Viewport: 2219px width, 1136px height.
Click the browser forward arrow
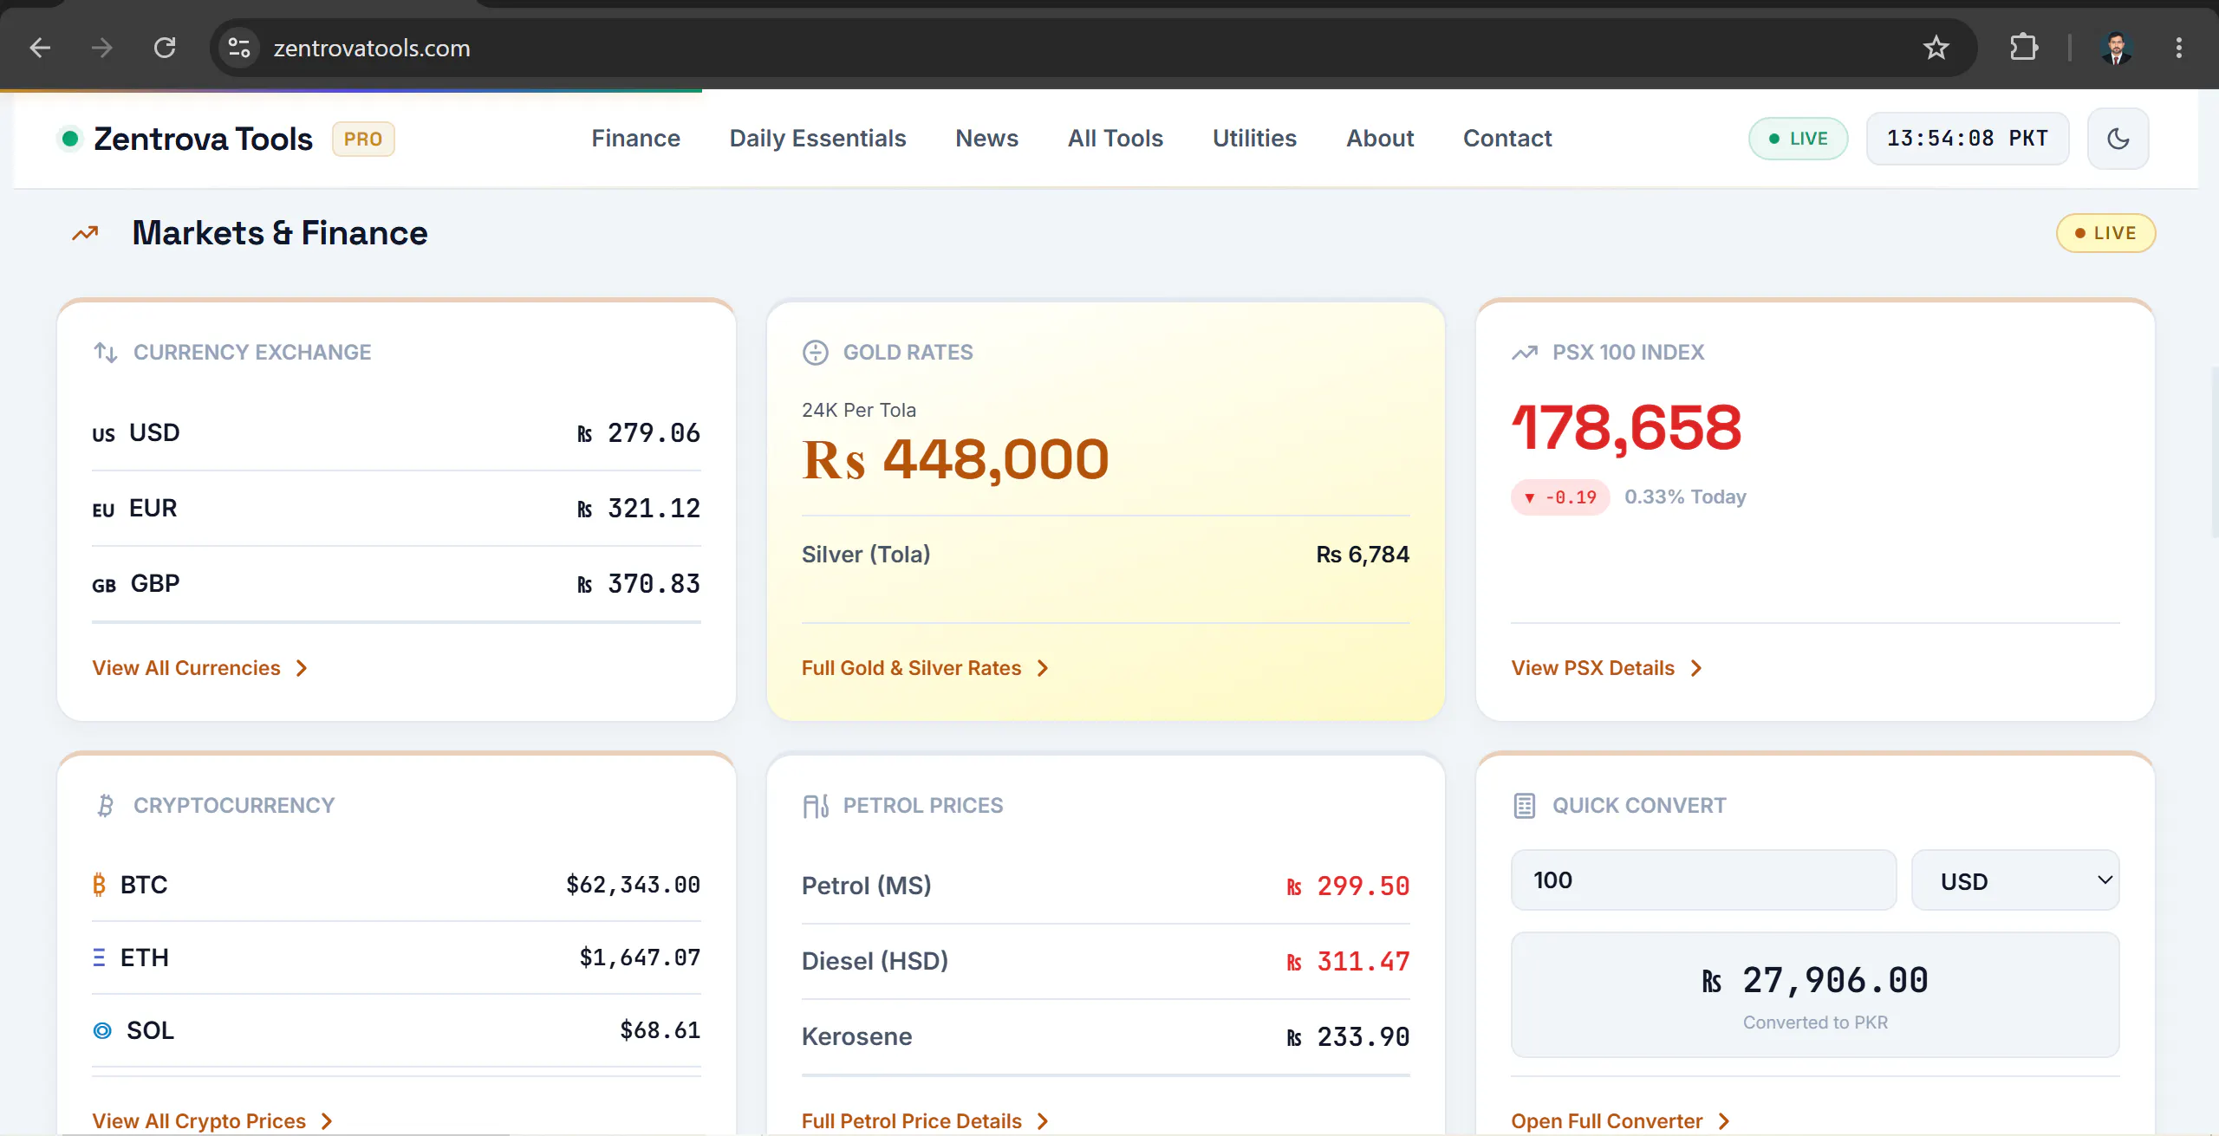click(x=102, y=48)
